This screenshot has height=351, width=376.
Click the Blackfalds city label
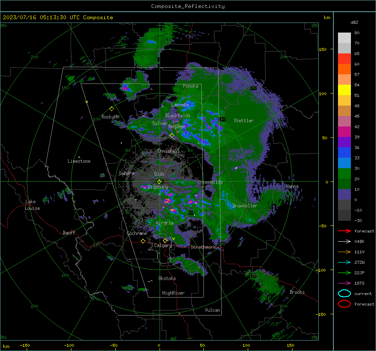178,116
